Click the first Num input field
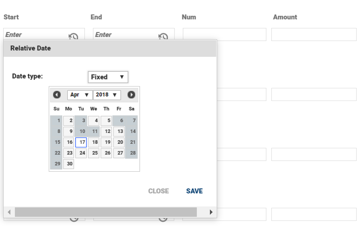Image resolution: width=358 pixels, height=229 pixels. tap(224, 35)
